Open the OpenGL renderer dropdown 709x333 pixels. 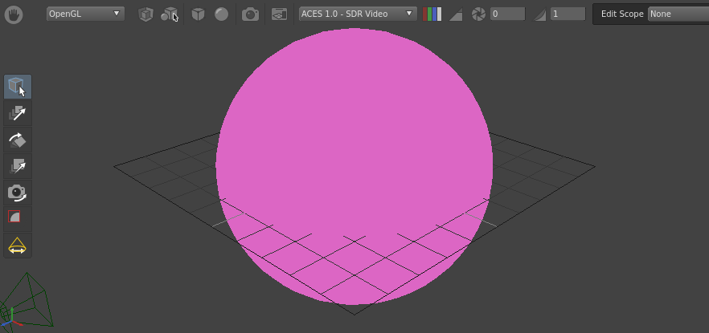click(84, 14)
